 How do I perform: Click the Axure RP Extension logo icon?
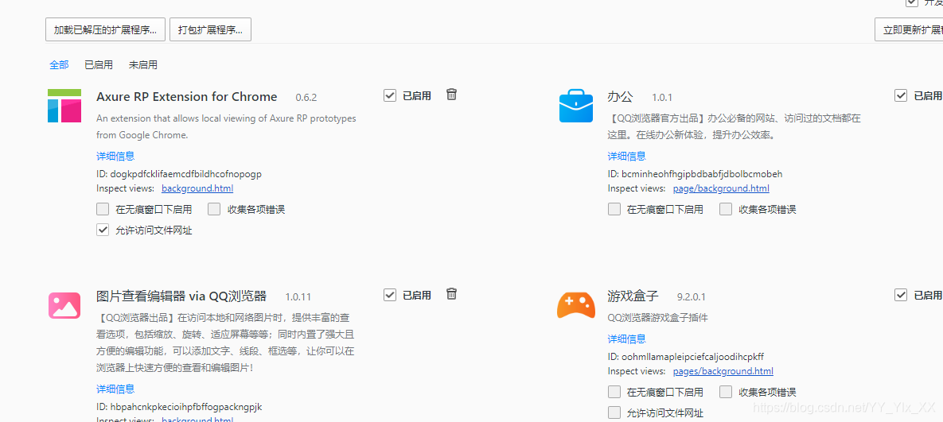pyautogui.click(x=64, y=106)
